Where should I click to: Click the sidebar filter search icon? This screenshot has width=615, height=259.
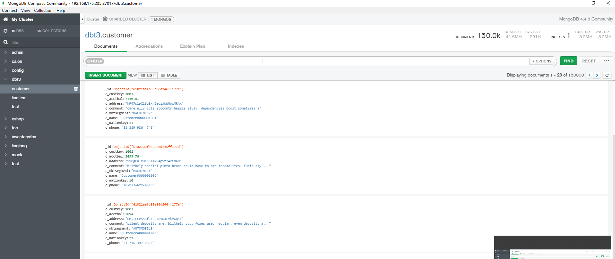5,42
